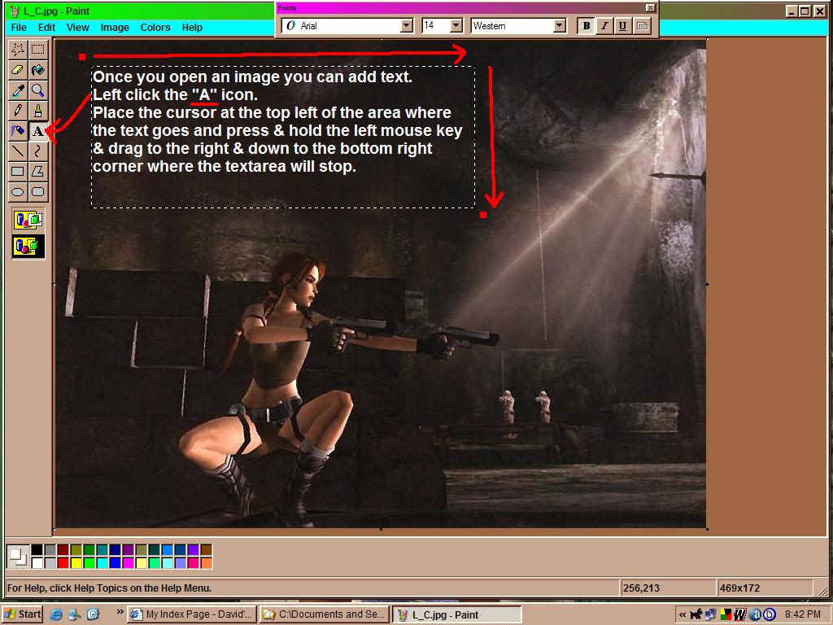Select the Eraser tool
The width and height of the screenshot is (833, 625).
click(x=17, y=70)
